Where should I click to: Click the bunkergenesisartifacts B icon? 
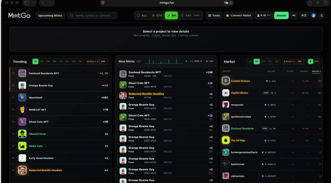226,152
